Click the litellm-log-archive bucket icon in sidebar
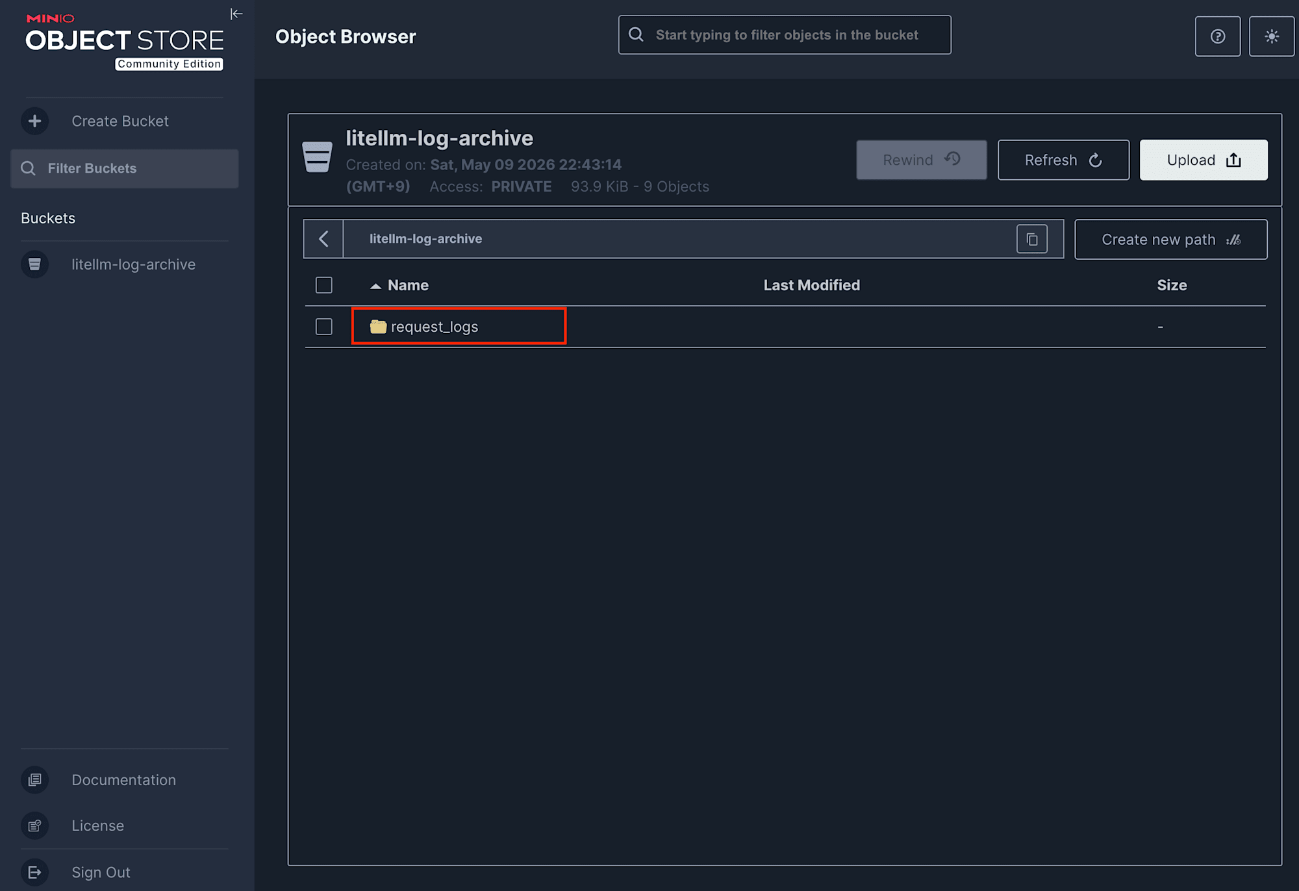 click(35, 264)
